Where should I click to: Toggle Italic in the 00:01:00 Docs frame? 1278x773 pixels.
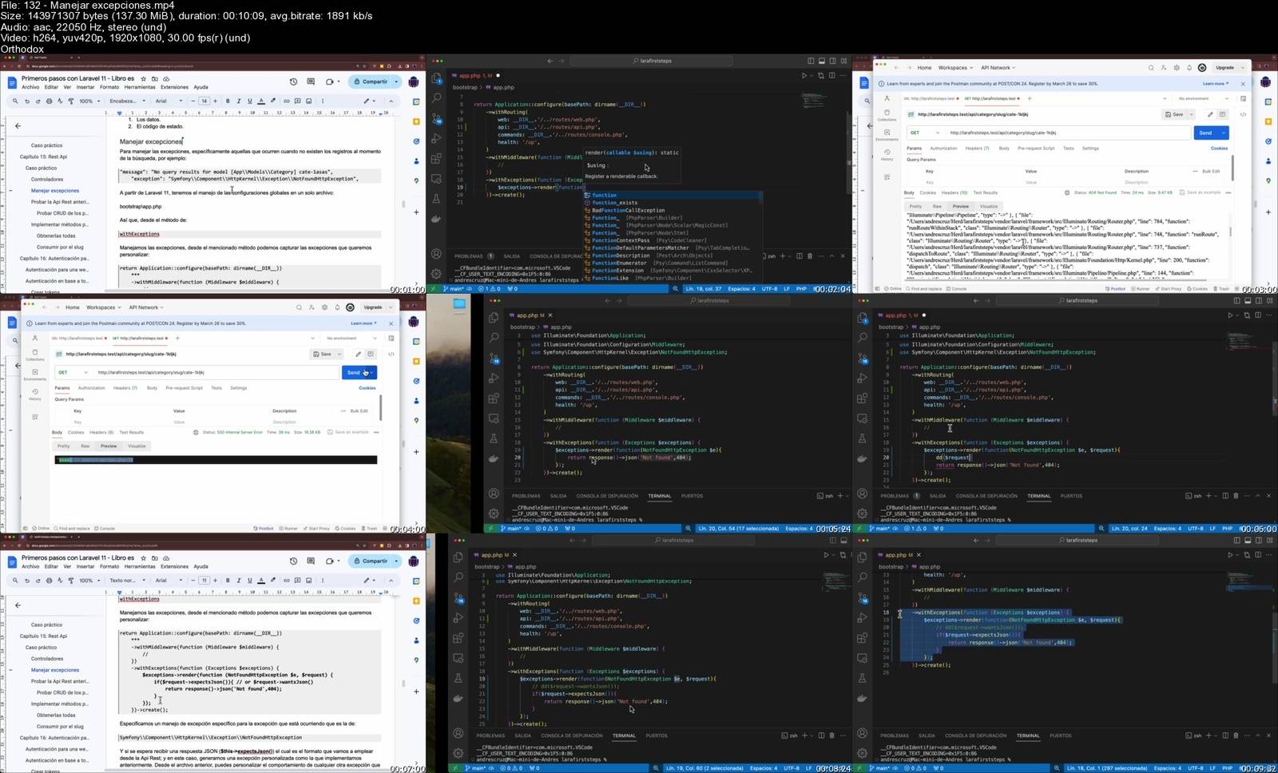pos(239,101)
